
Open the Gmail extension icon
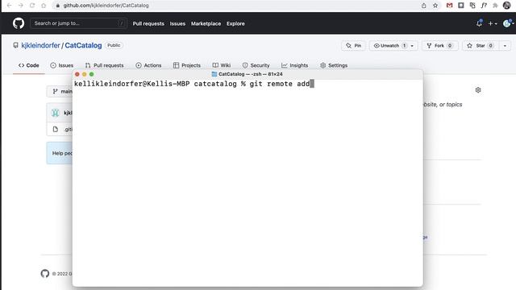pos(449,6)
